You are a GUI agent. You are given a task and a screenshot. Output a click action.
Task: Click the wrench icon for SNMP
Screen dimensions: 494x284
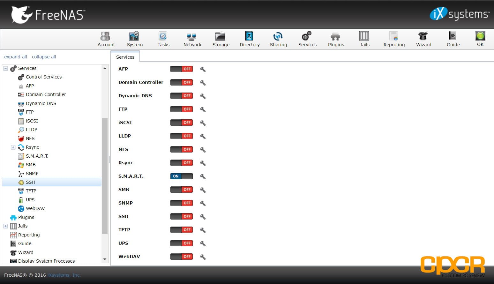pos(203,203)
